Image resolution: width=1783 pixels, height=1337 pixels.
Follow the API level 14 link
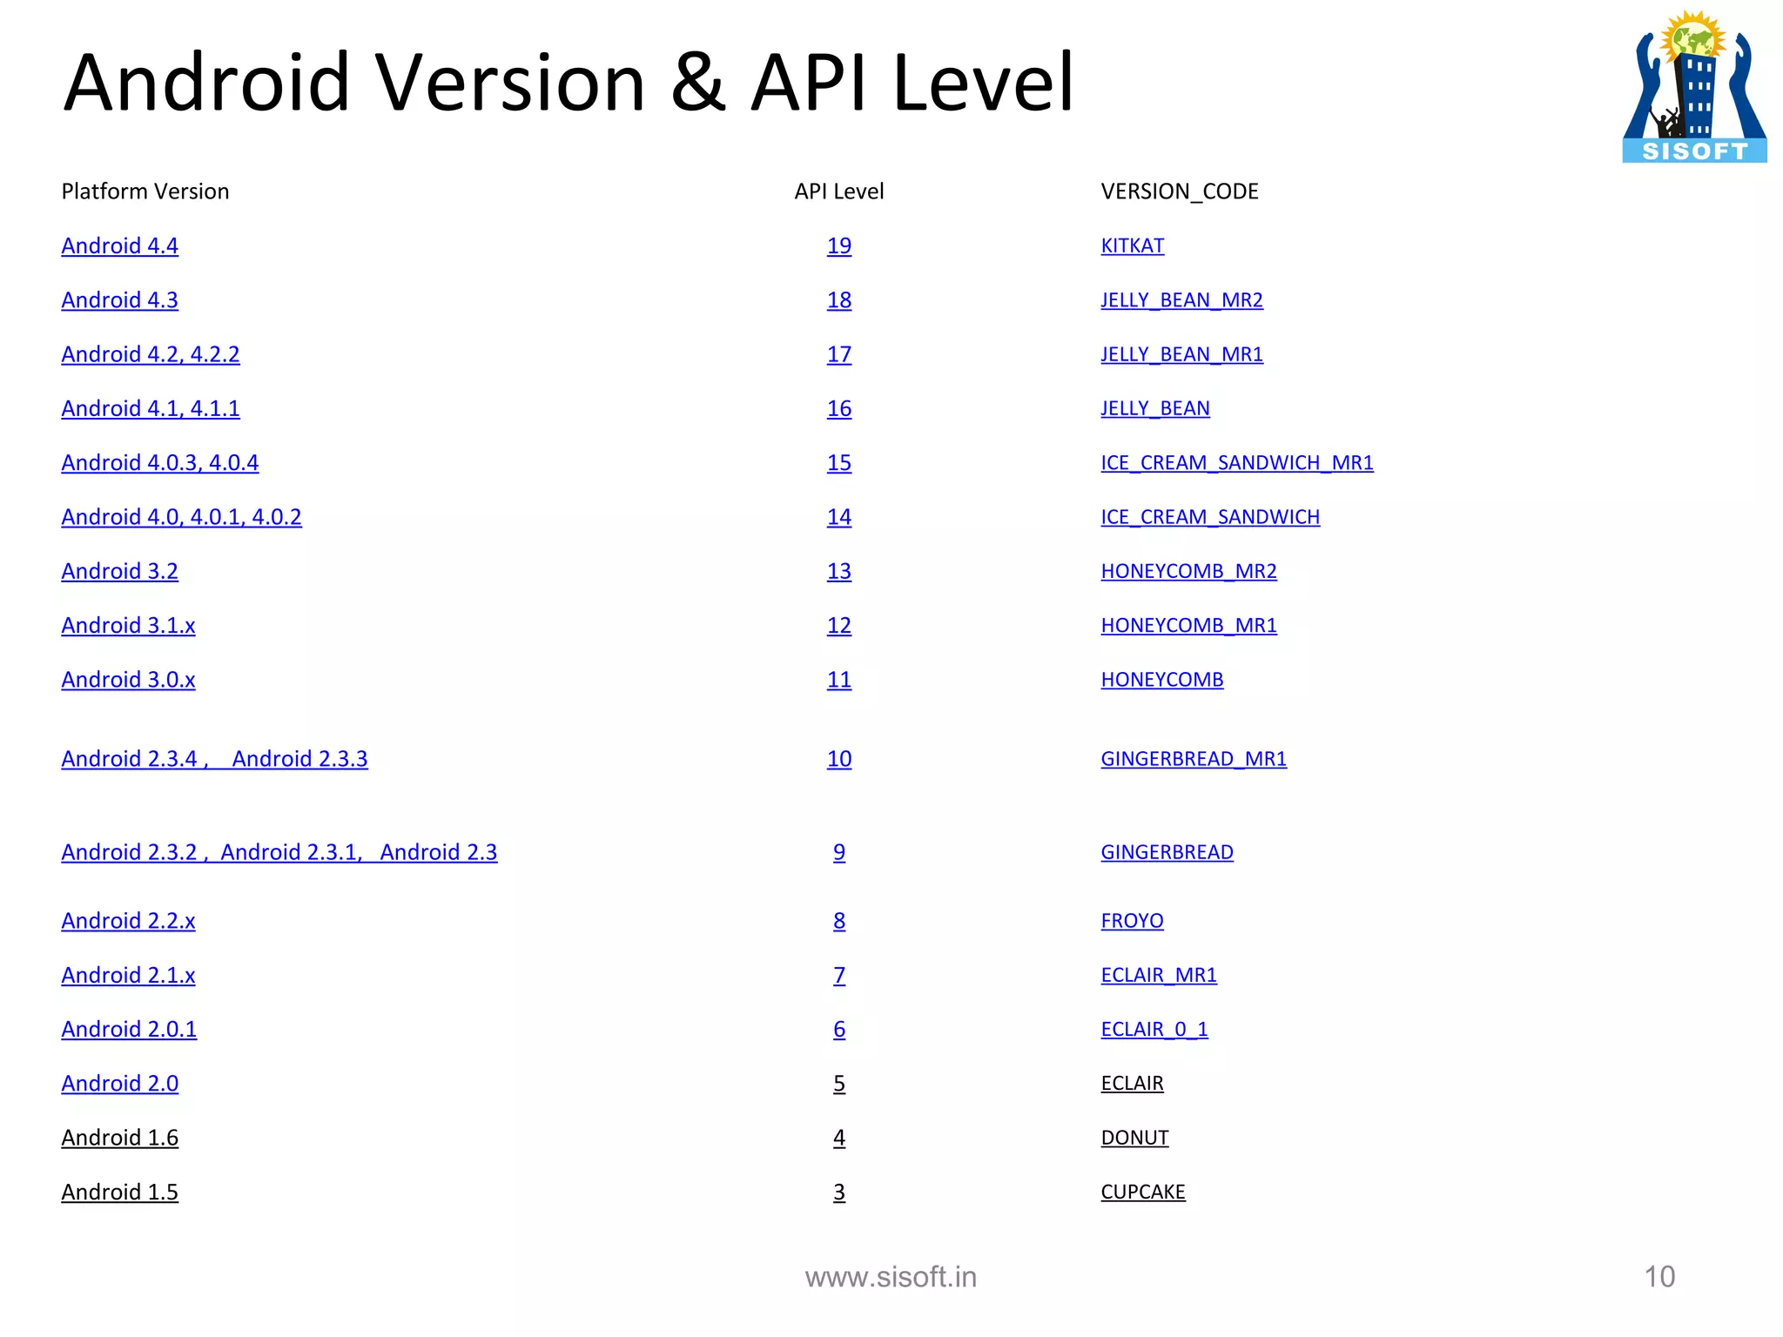coord(839,517)
